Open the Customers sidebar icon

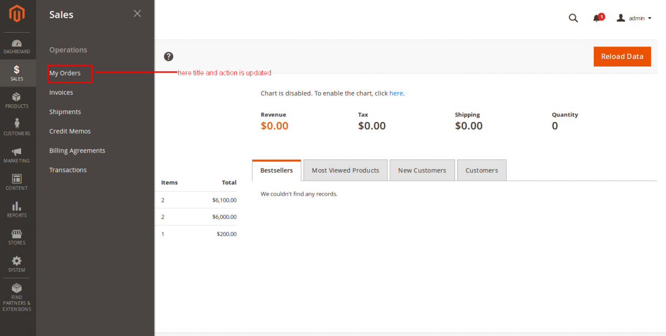17,124
